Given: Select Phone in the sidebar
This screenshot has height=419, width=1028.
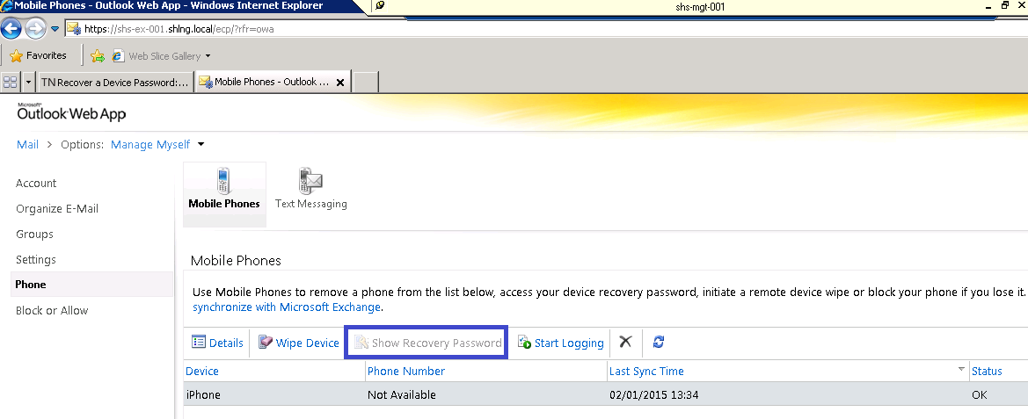Looking at the screenshot, I should click(92, 284).
